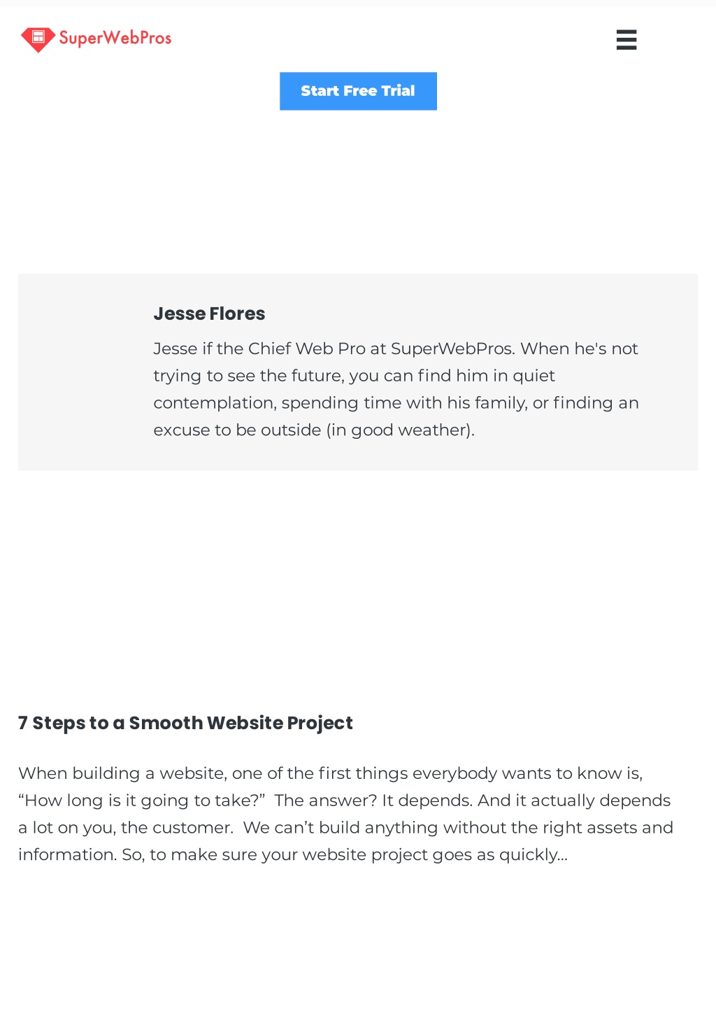This screenshot has height=1014, width=716.
Task: Start the free trial
Action: [x=358, y=91]
